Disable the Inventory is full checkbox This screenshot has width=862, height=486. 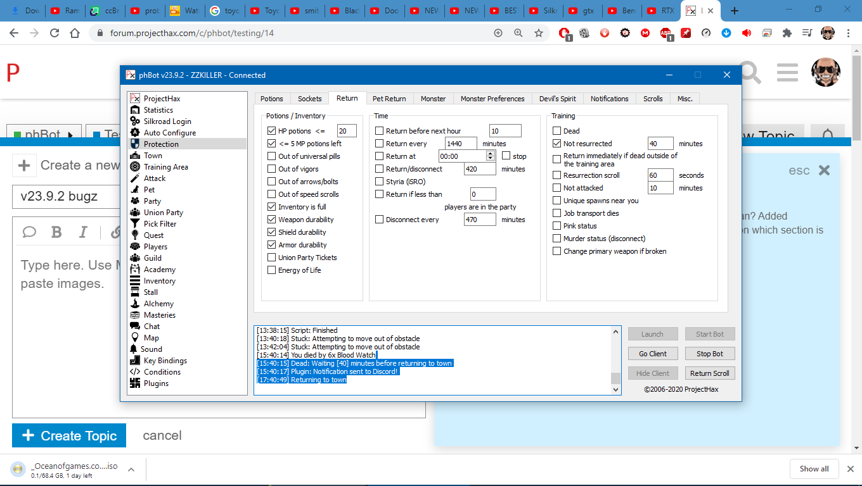click(x=272, y=207)
